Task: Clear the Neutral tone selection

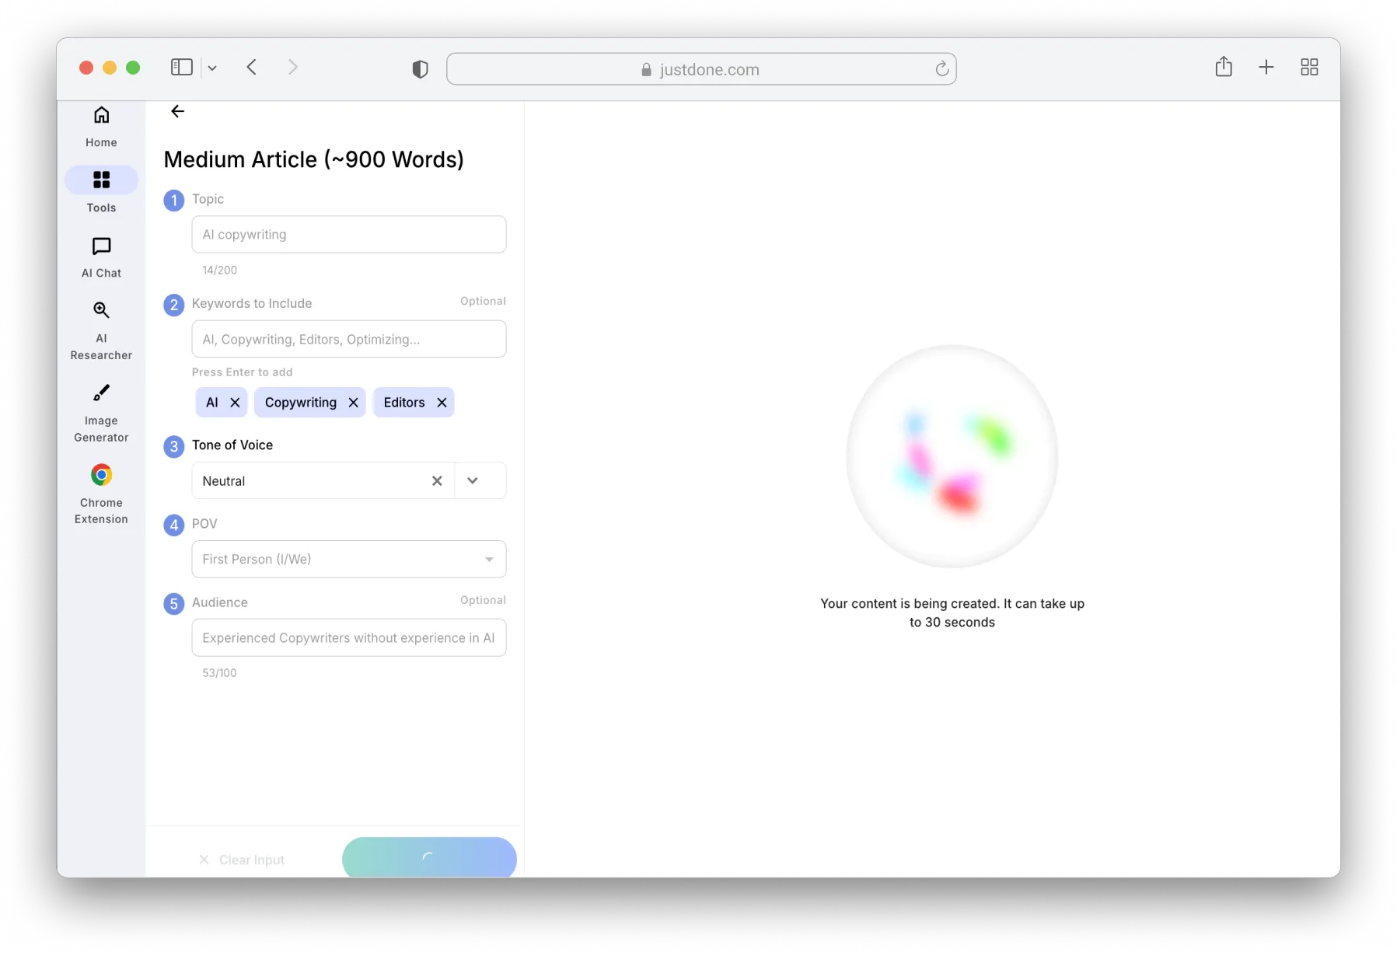Action: pyautogui.click(x=437, y=481)
